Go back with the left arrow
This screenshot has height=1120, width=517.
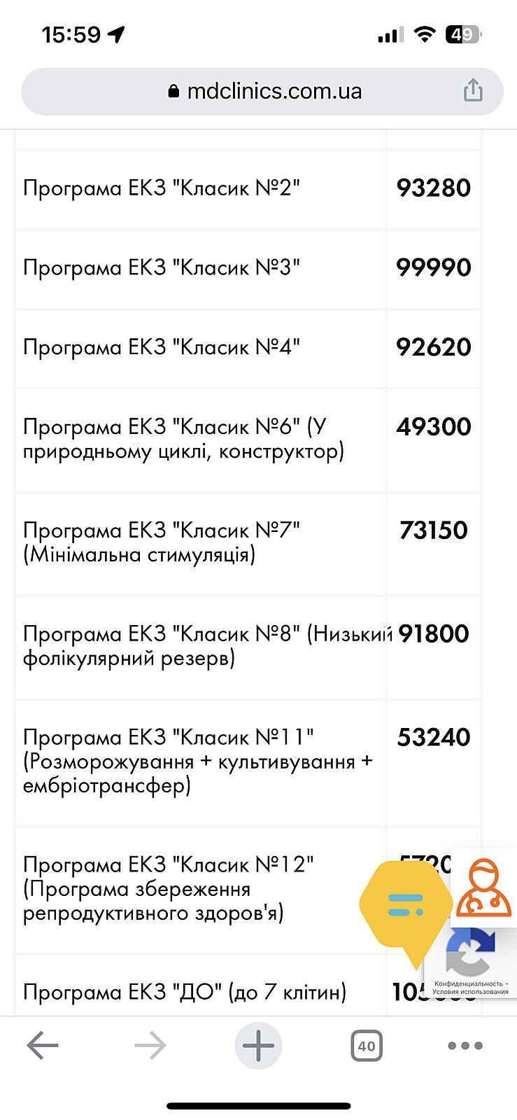point(43,1046)
